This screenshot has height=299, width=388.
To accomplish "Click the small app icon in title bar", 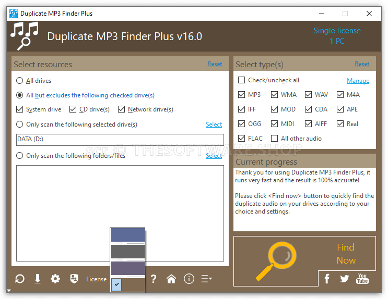I will pos(14,14).
